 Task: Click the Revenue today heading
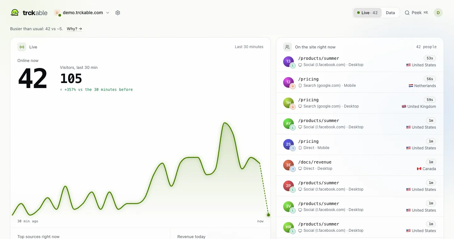(191, 236)
